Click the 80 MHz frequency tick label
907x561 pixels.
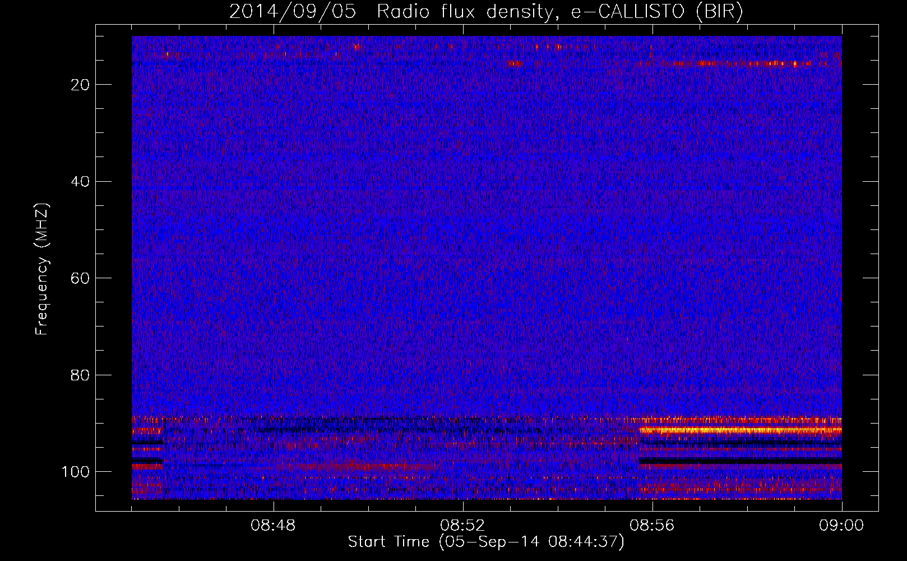tap(80, 375)
